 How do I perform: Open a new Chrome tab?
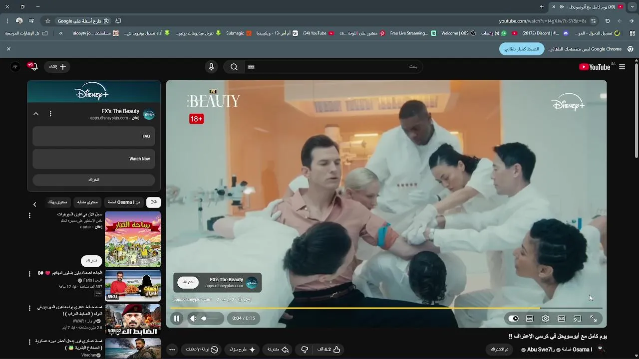542,6
